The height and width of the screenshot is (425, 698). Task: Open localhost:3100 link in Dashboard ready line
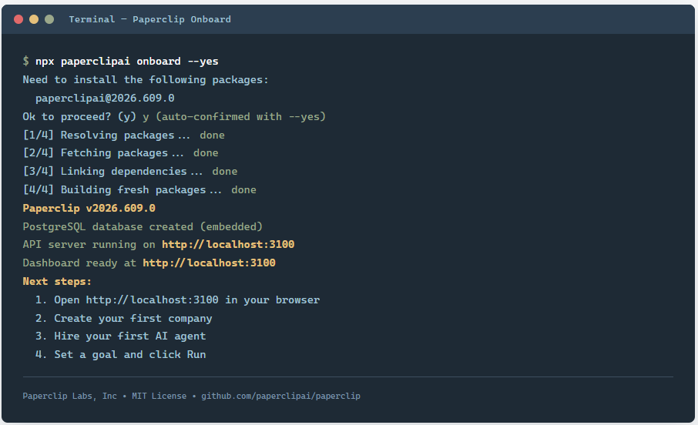pyautogui.click(x=210, y=263)
